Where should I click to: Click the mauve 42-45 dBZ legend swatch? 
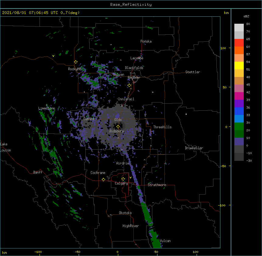click(x=239, y=88)
